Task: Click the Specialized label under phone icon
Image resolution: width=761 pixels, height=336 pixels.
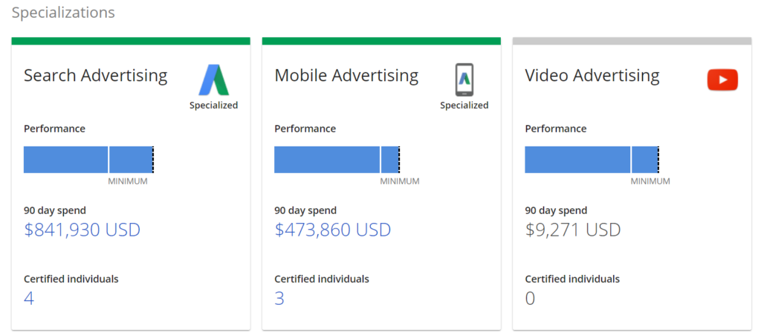Action: pos(464,106)
